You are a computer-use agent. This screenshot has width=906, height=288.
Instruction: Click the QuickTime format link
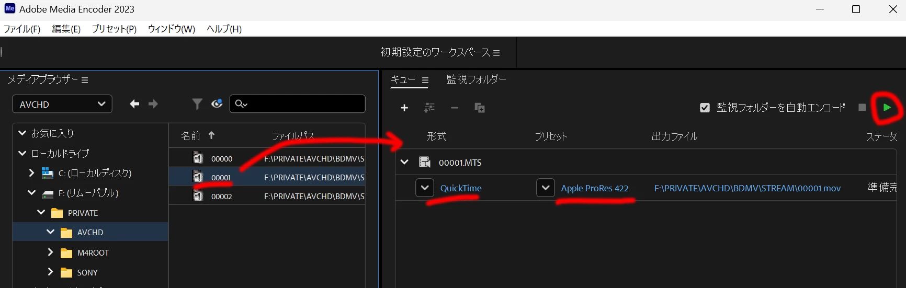pos(461,188)
